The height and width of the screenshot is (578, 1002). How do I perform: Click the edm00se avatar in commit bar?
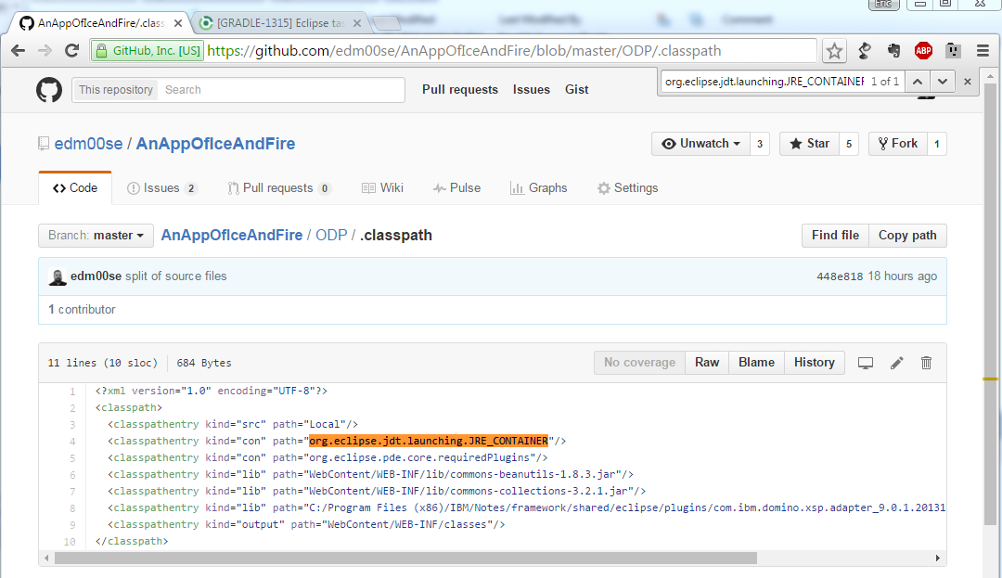coord(58,277)
